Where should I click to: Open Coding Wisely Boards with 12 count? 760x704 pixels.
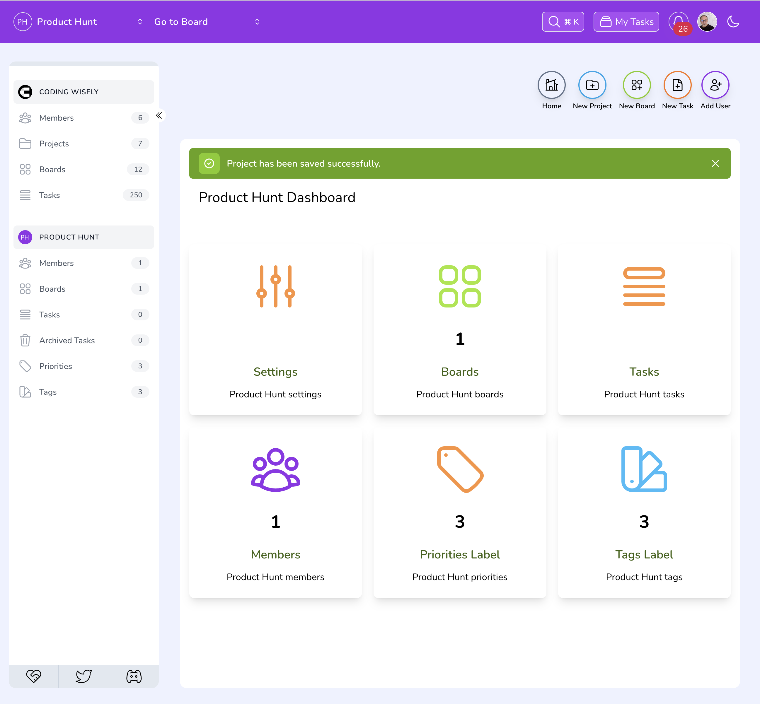84,169
